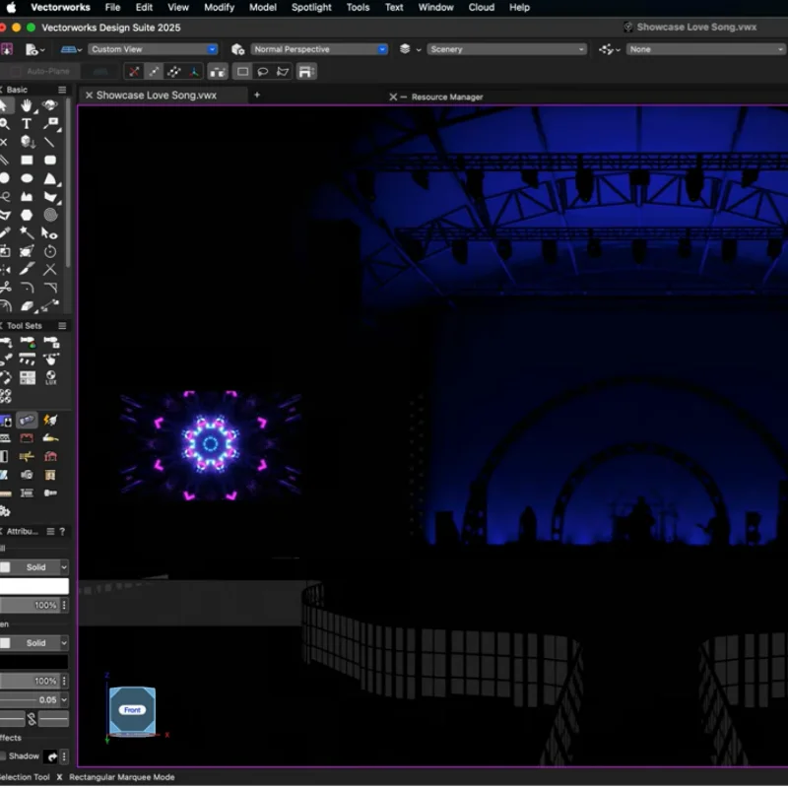This screenshot has height=788, width=788.
Task: Click the Attributes panel help question mark
Action: pyautogui.click(x=63, y=529)
